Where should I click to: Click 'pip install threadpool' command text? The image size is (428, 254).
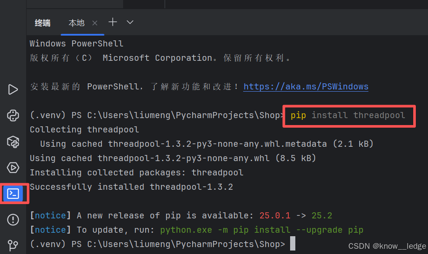(x=348, y=115)
